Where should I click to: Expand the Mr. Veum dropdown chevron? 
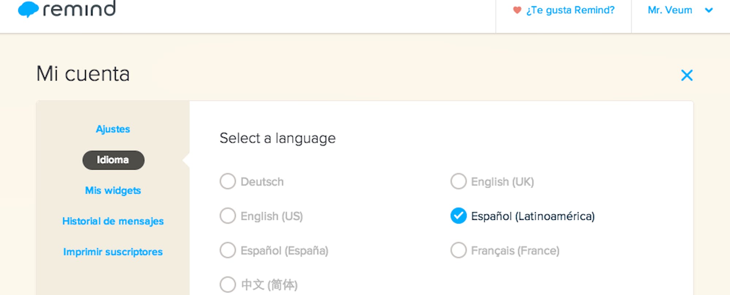(709, 10)
